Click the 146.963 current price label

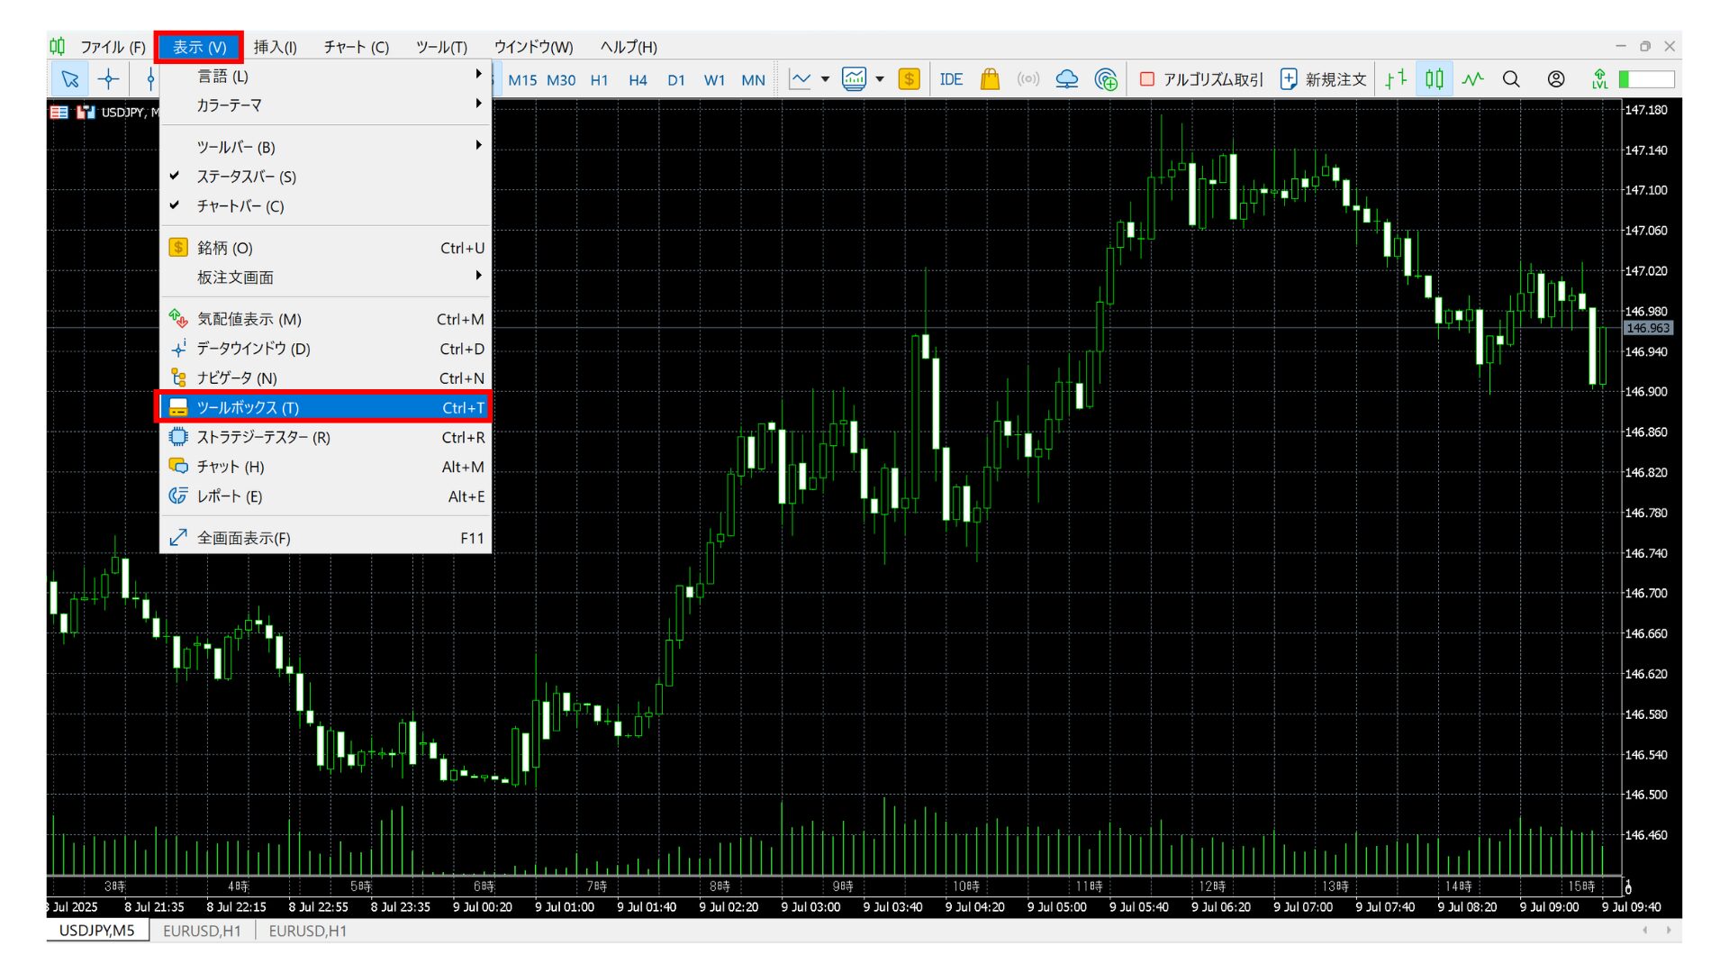coord(1647,329)
